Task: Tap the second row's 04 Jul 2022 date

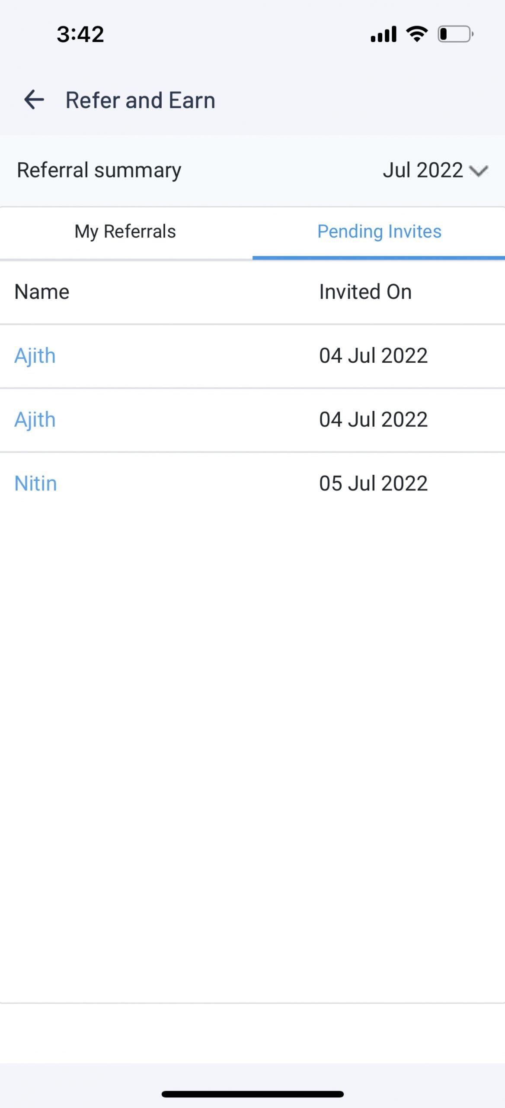Action: click(x=373, y=419)
